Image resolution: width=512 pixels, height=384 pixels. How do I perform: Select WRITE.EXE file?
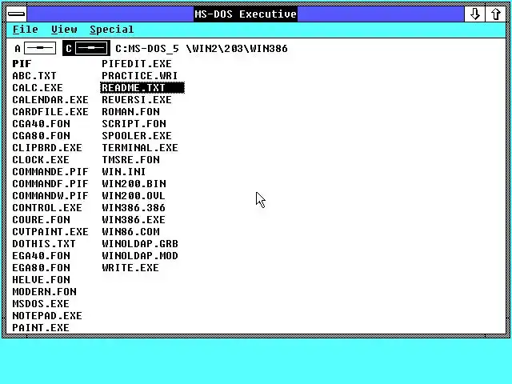(x=130, y=268)
